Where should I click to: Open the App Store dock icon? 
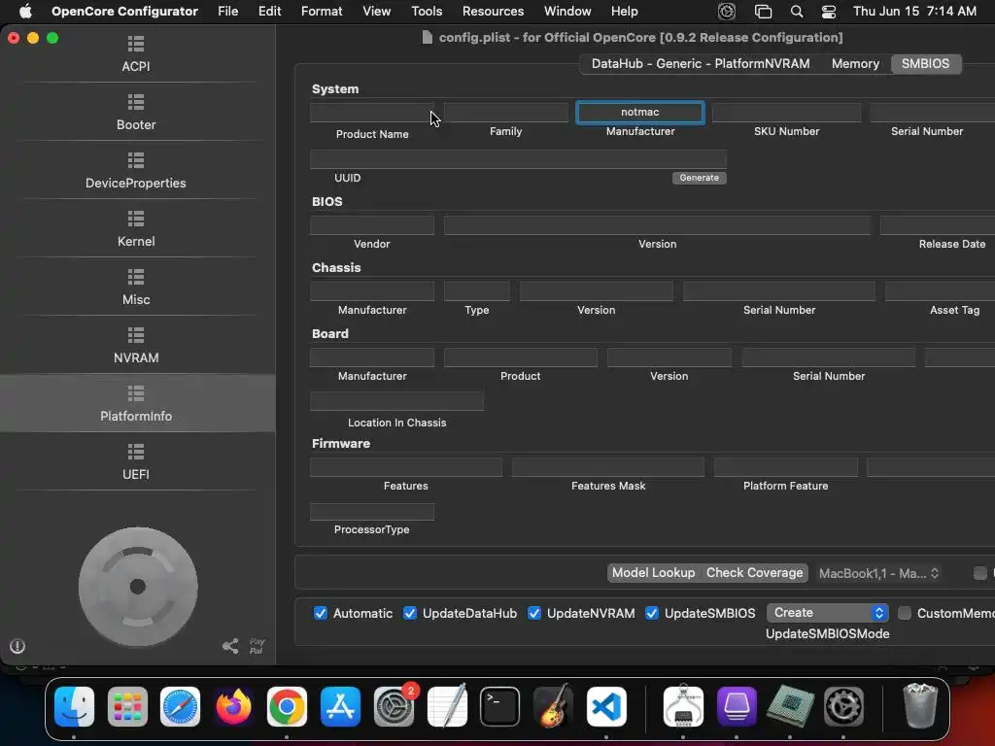340,706
